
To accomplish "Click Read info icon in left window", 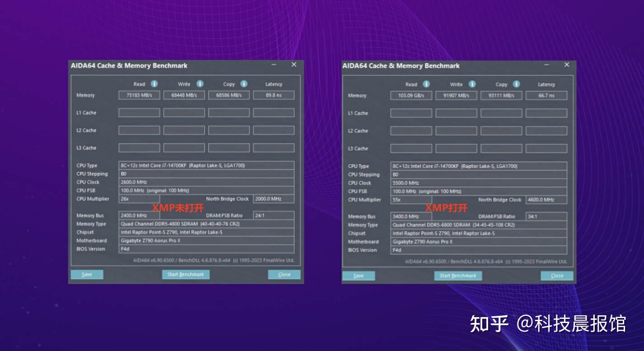I will [154, 84].
